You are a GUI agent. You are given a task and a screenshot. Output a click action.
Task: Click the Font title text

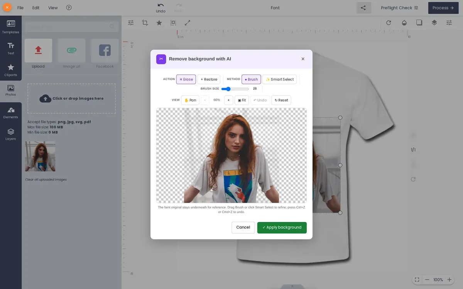point(275,8)
